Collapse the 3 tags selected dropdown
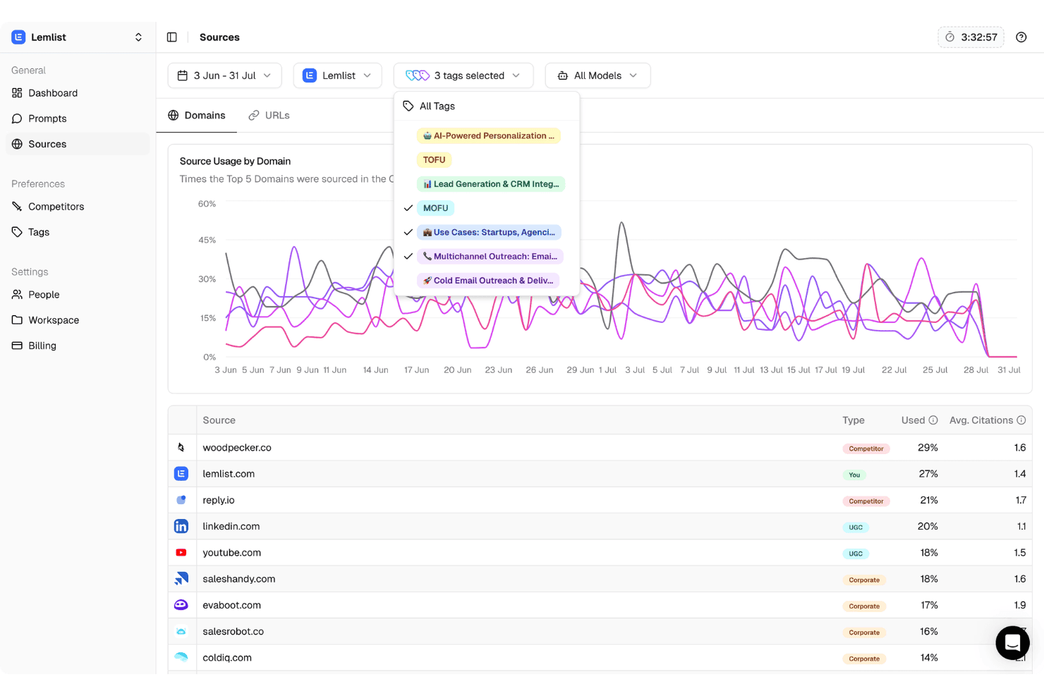Viewport: 1044px width, 696px height. pos(463,75)
